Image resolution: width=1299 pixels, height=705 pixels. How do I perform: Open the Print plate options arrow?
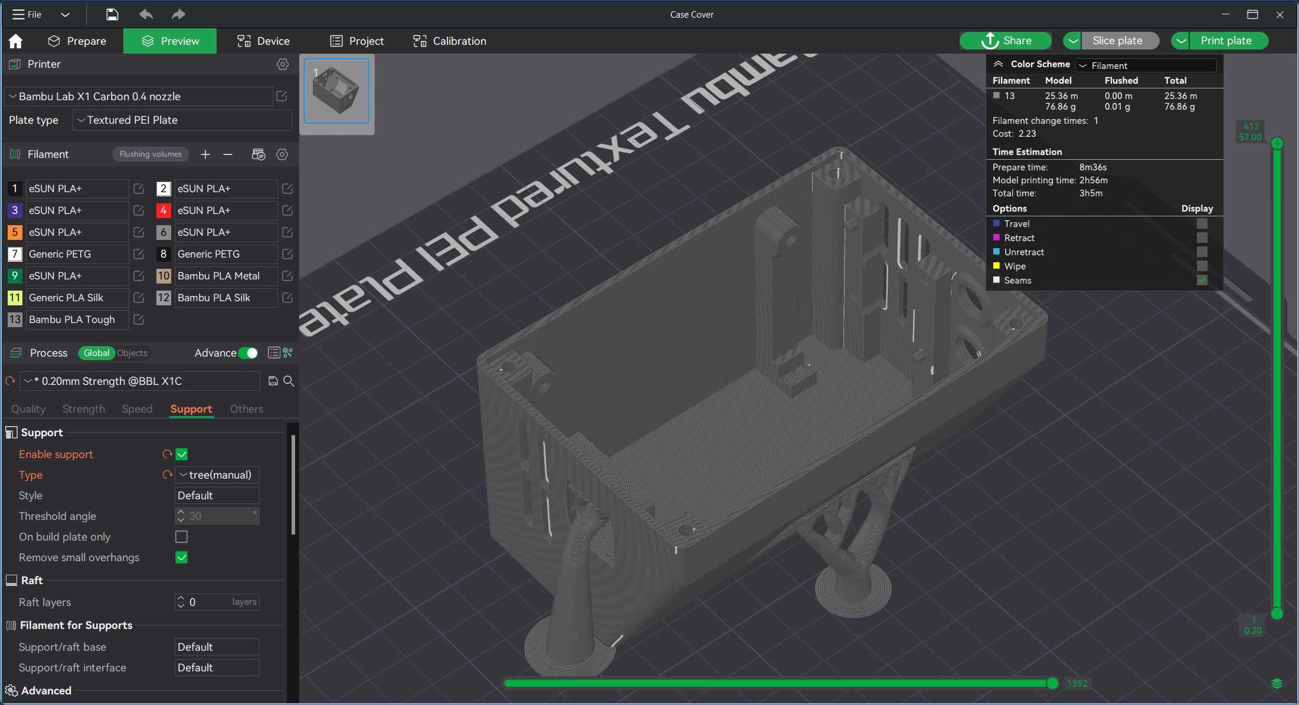(1180, 41)
